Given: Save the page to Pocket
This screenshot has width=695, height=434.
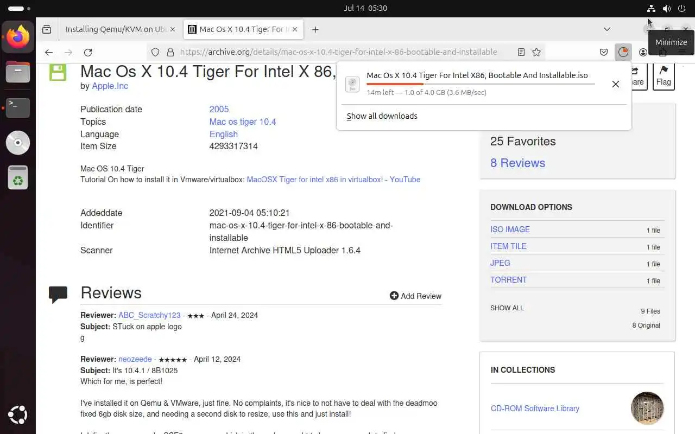Looking at the screenshot, I should click(x=604, y=52).
